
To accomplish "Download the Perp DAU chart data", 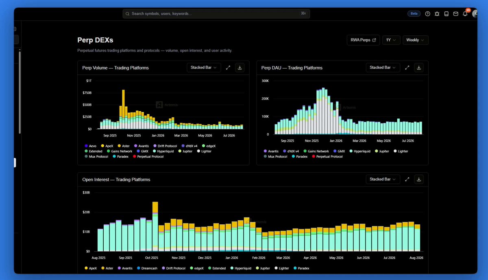I will pyautogui.click(x=419, y=67).
